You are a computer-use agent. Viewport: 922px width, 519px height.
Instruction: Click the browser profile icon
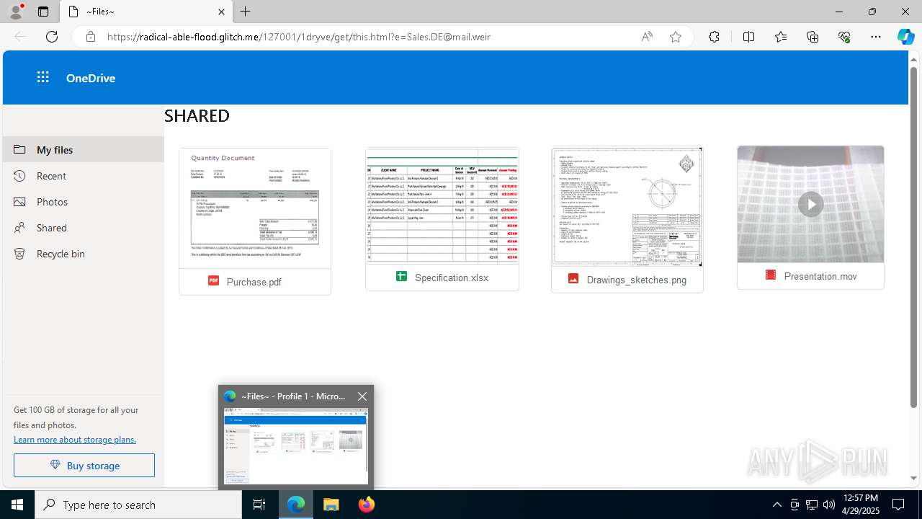click(16, 12)
